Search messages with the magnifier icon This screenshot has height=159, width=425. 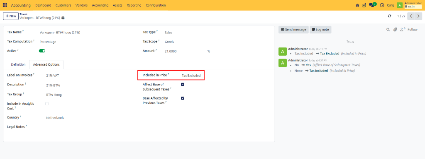click(x=388, y=30)
